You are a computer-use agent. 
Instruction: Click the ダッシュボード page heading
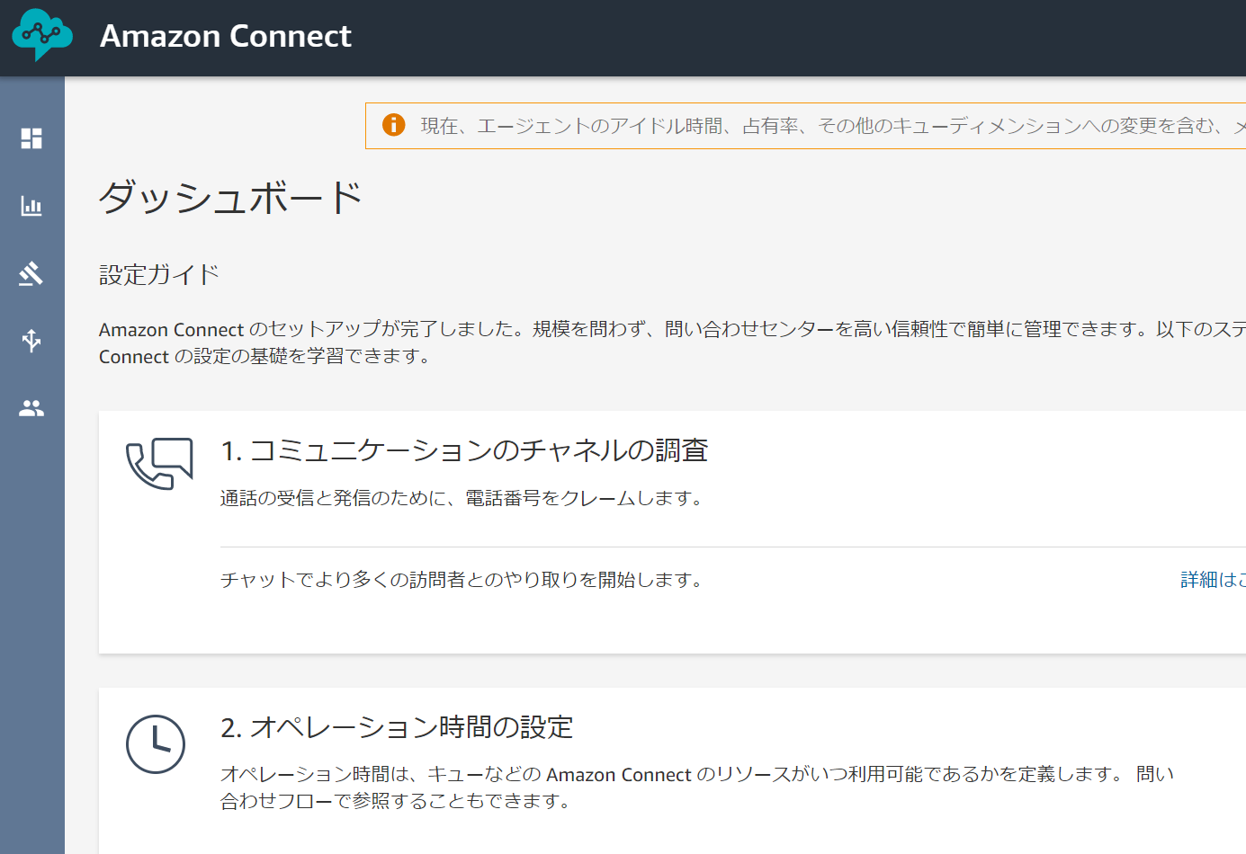pos(230,197)
